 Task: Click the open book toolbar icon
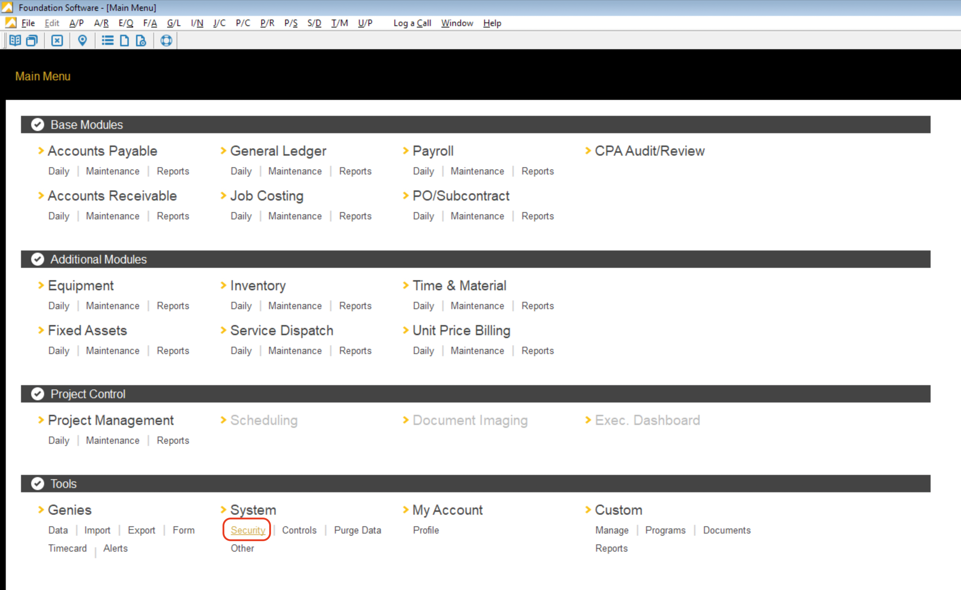click(x=15, y=40)
